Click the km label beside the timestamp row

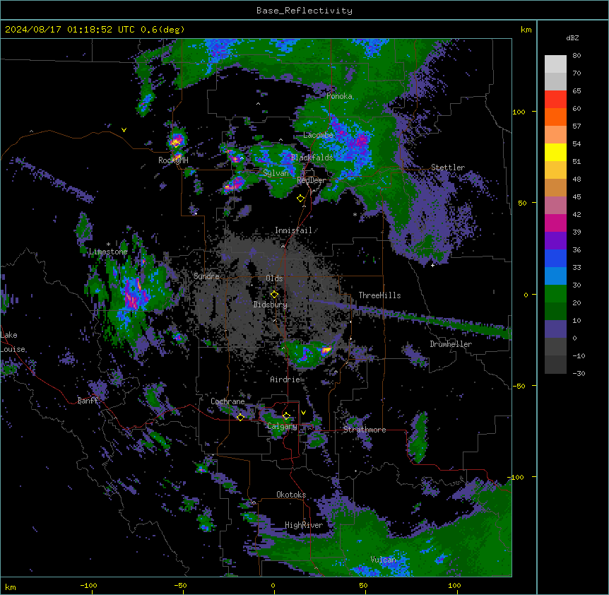[x=526, y=30]
